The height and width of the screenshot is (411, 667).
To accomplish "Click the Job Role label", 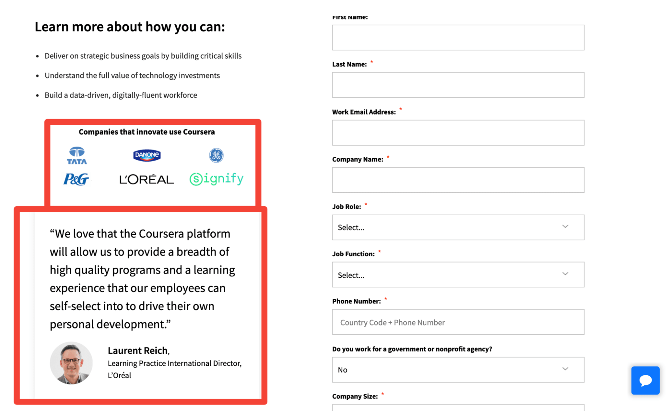I will coord(346,207).
